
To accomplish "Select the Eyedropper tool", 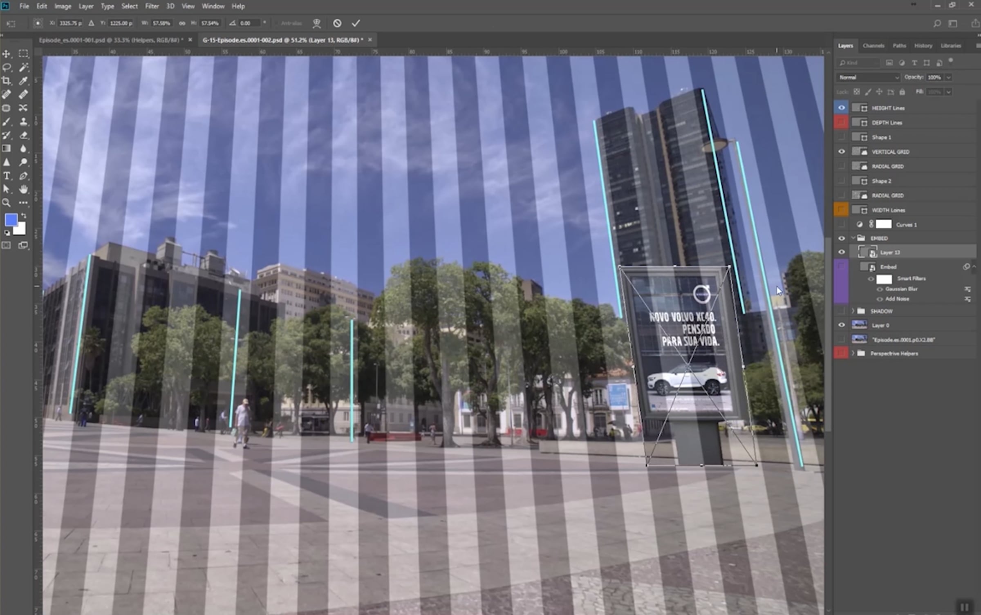I will pyautogui.click(x=23, y=81).
